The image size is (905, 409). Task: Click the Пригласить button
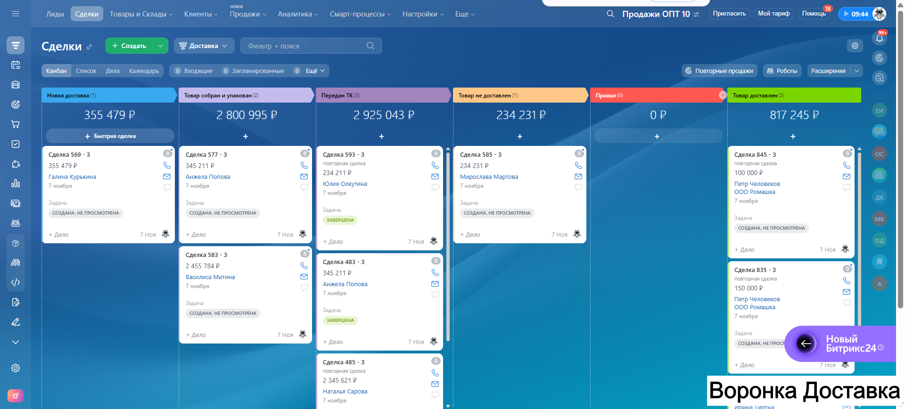click(729, 14)
